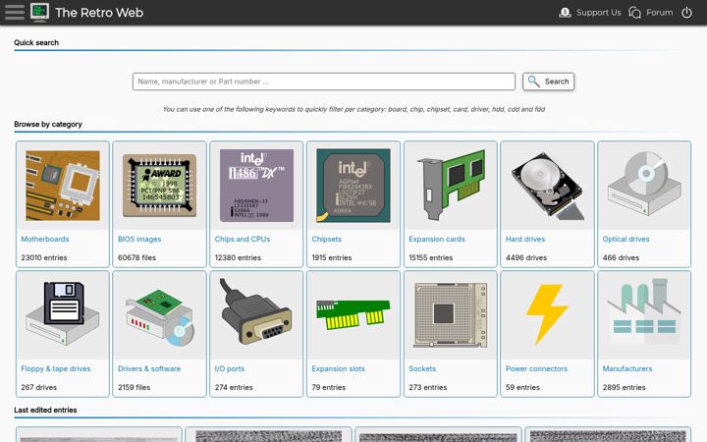Click '466 drives' text
707x442 pixels.
pos(621,258)
